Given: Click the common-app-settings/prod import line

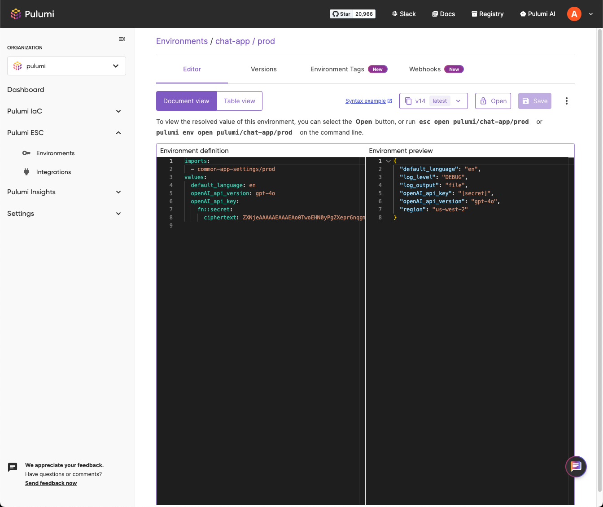Looking at the screenshot, I should pyautogui.click(x=233, y=169).
